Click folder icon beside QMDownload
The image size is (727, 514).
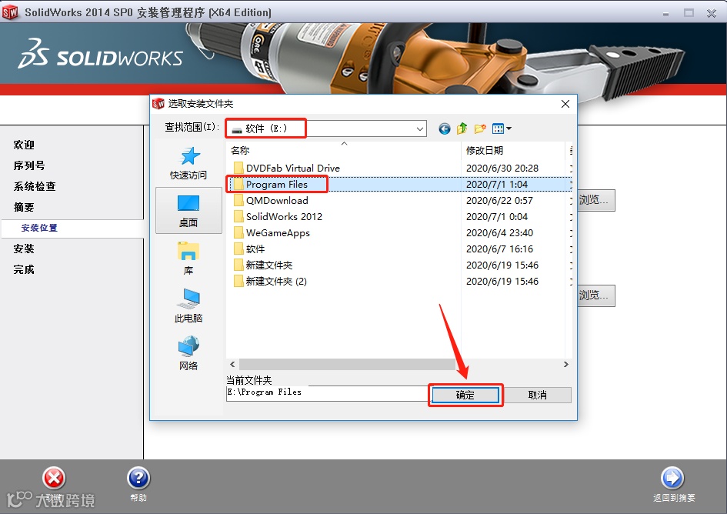[x=238, y=200]
